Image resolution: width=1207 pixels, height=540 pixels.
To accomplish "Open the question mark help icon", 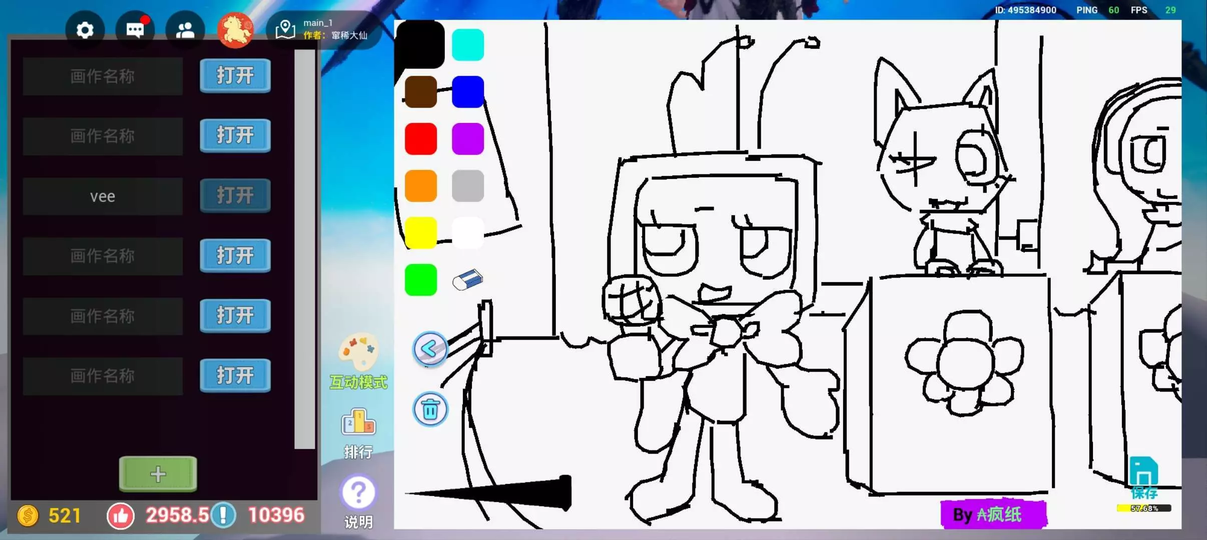I will [358, 492].
